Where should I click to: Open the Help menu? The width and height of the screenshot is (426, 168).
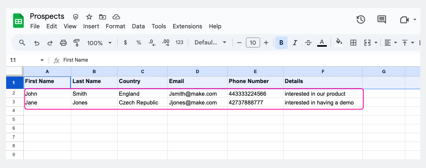tap(215, 26)
